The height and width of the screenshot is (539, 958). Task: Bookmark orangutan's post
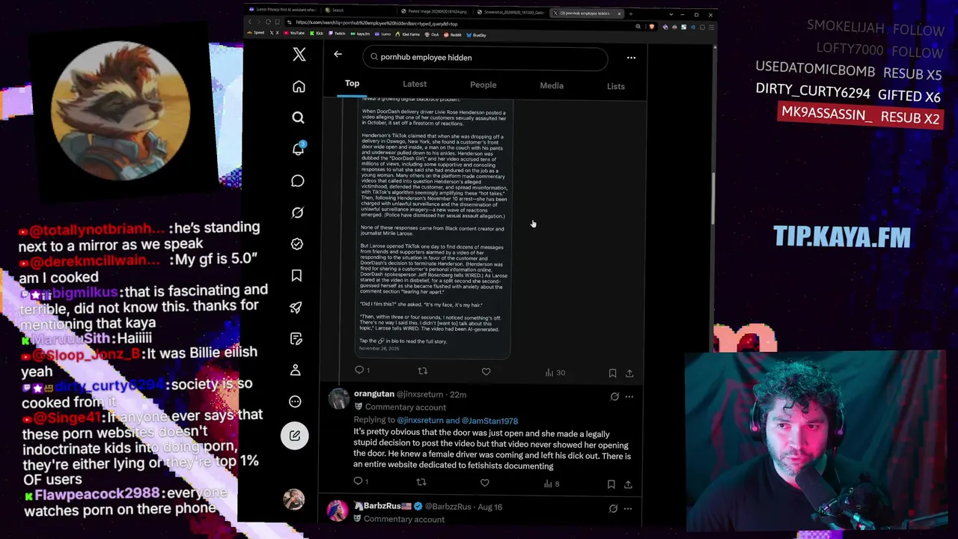pos(611,484)
